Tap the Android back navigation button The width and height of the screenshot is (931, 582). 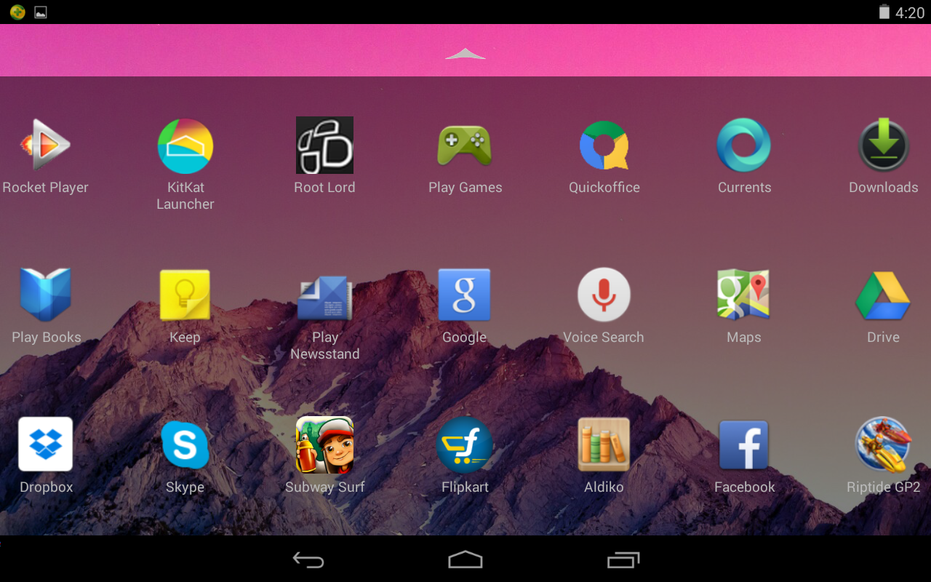coord(308,559)
